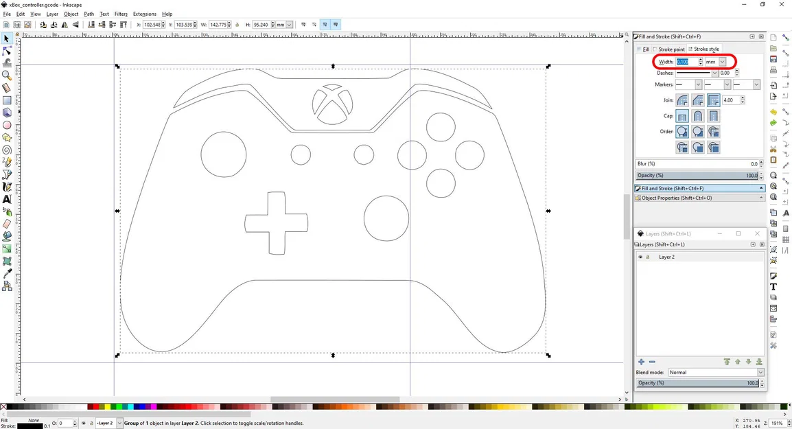Click Flip horizontally icon in top toolbar

pos(65,24)
